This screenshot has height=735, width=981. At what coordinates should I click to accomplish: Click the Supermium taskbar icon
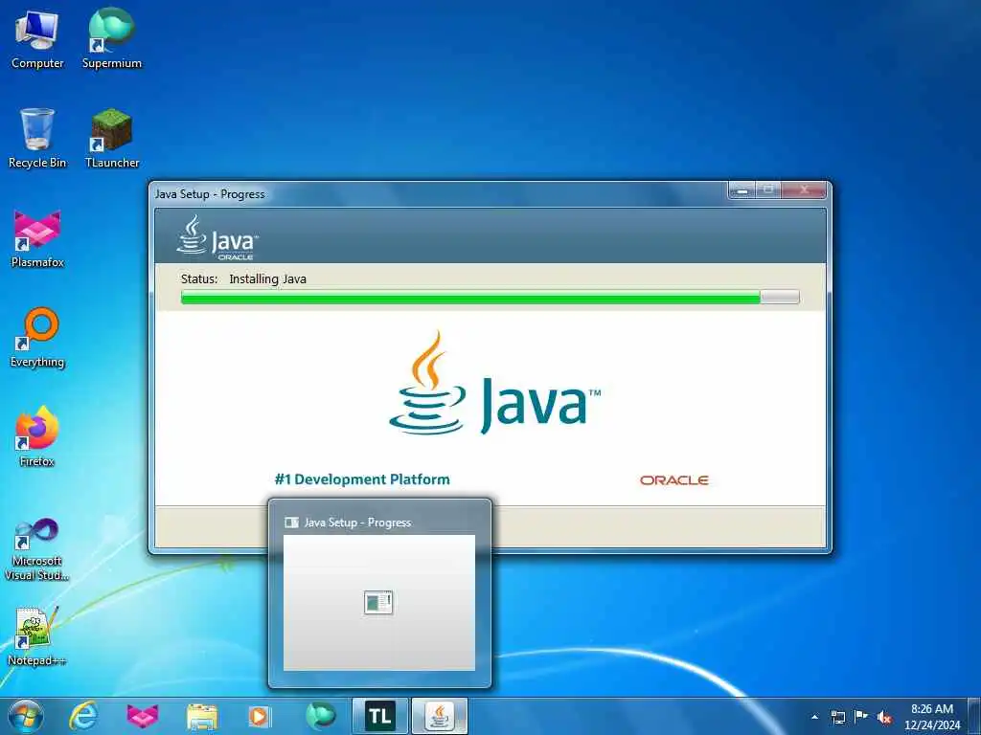pos(321,716)
